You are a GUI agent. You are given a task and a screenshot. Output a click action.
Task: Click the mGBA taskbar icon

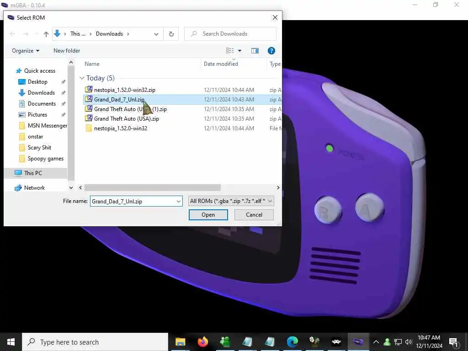(358, 342)
